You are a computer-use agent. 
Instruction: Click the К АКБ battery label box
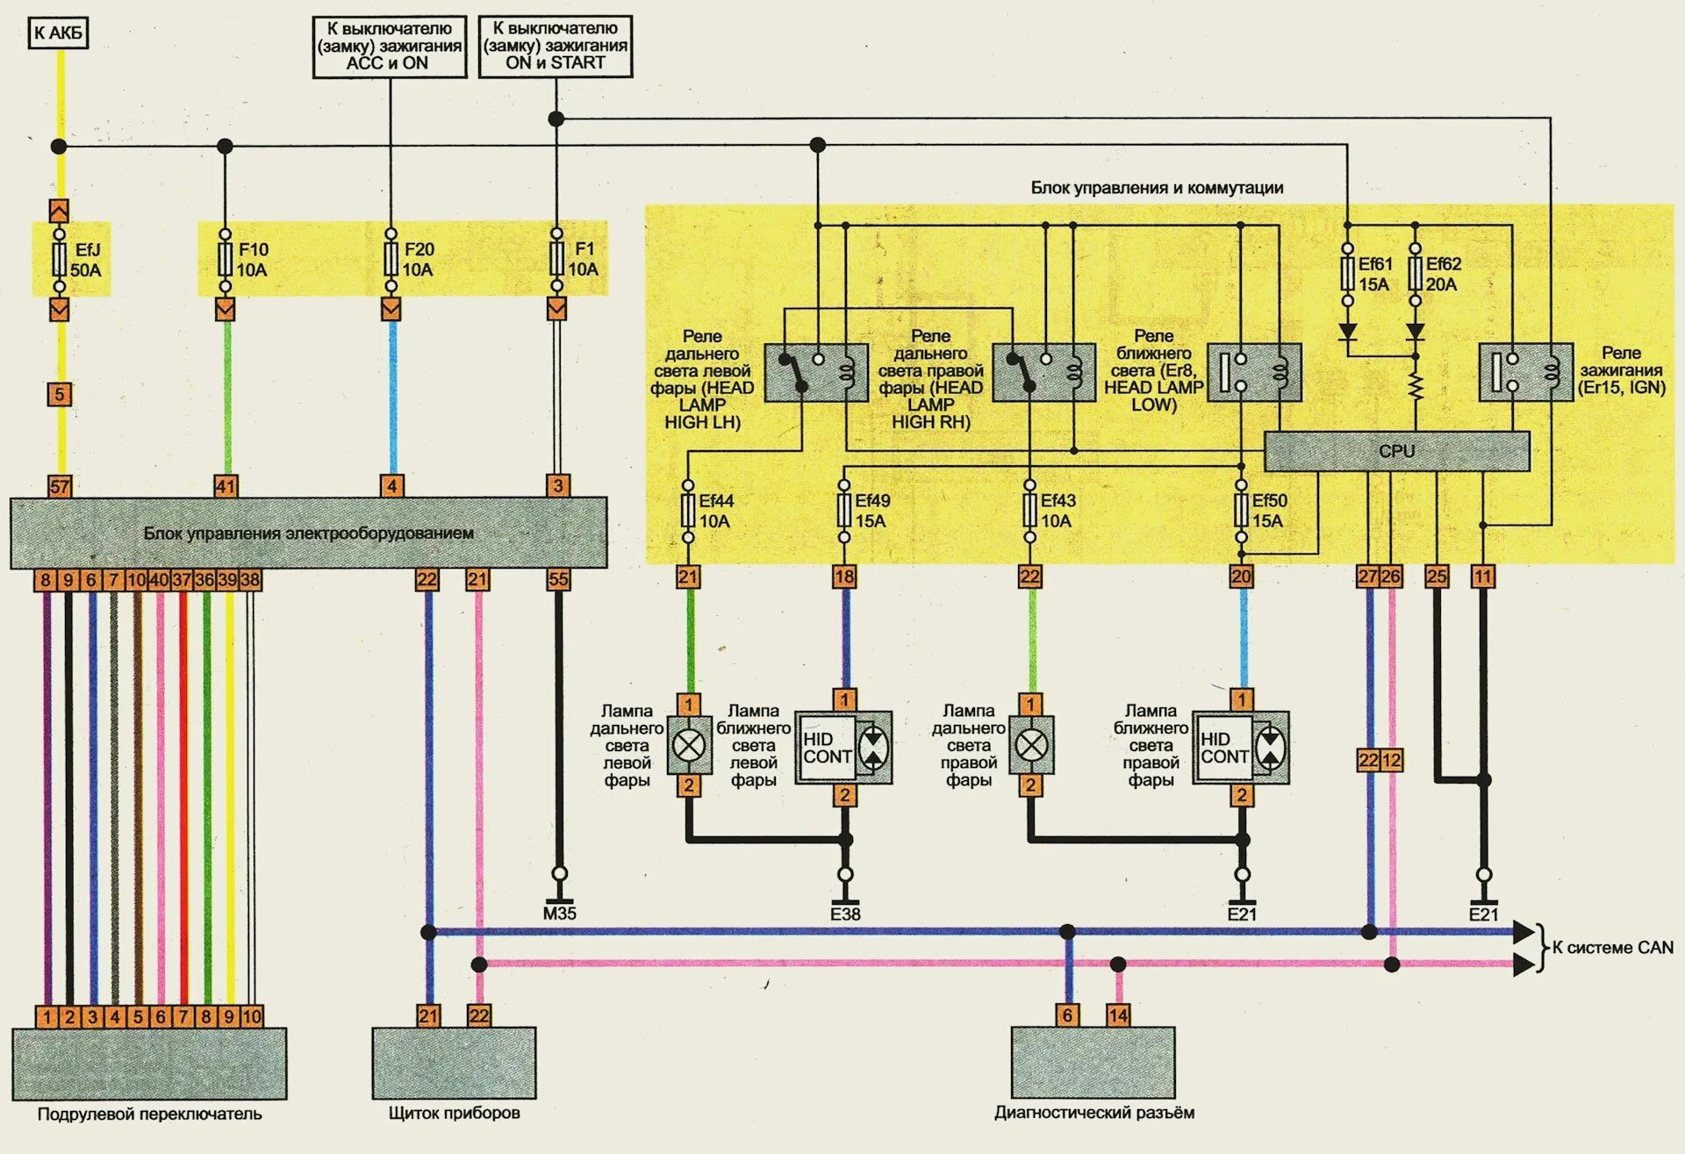tap(58, 33)
